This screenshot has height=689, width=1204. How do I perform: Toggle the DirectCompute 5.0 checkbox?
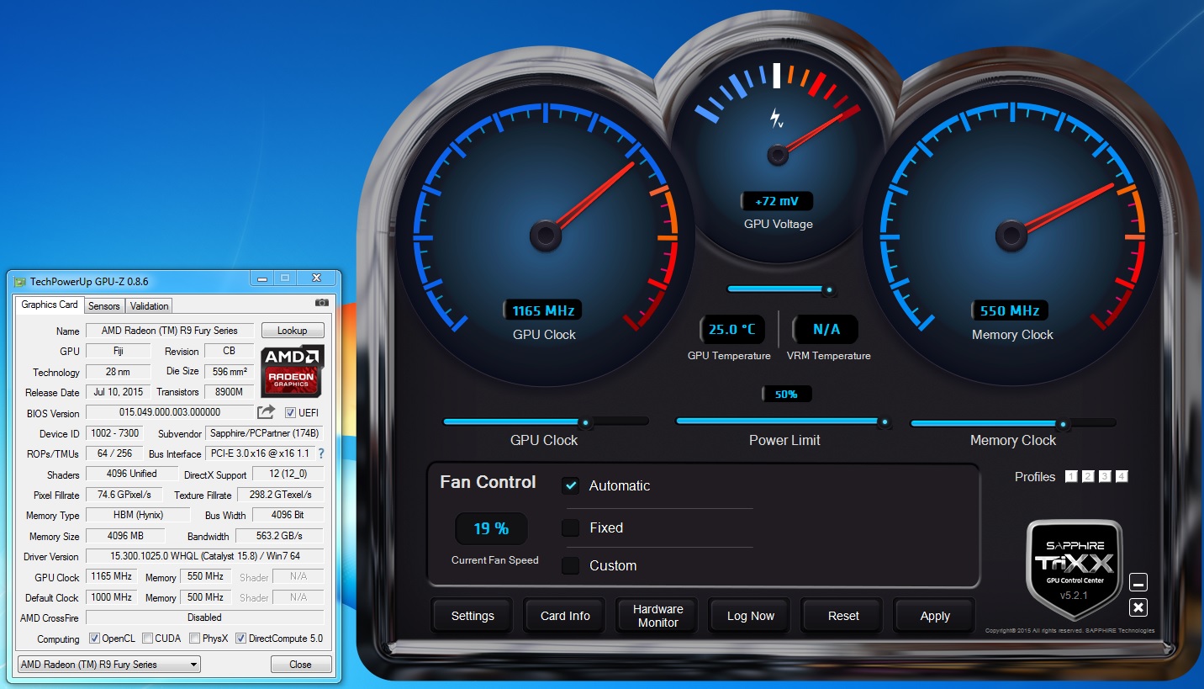(240, 639)
